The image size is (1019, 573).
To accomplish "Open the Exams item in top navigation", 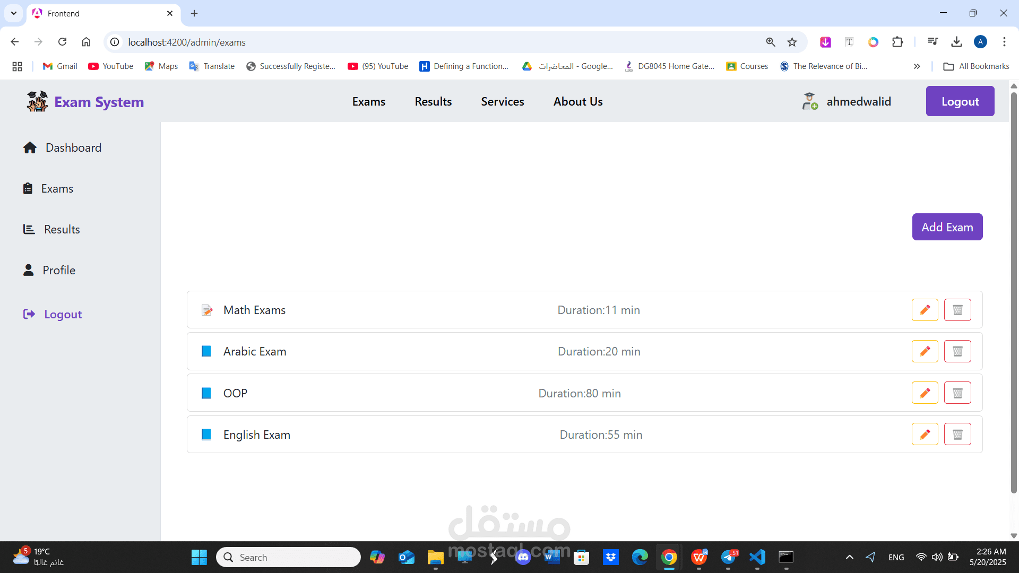I will coord(369,101).
